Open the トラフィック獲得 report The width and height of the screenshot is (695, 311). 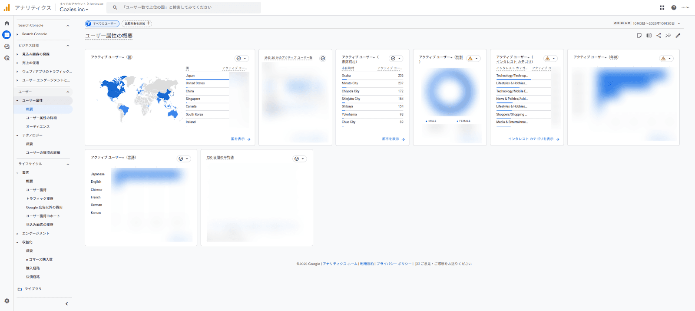tap(40, 199)
